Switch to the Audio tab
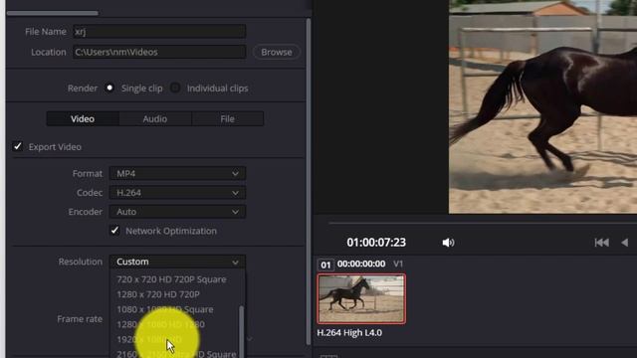 point(155,119)
